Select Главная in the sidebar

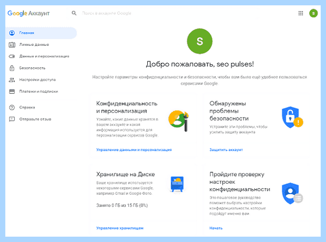(x=41, y=33)
